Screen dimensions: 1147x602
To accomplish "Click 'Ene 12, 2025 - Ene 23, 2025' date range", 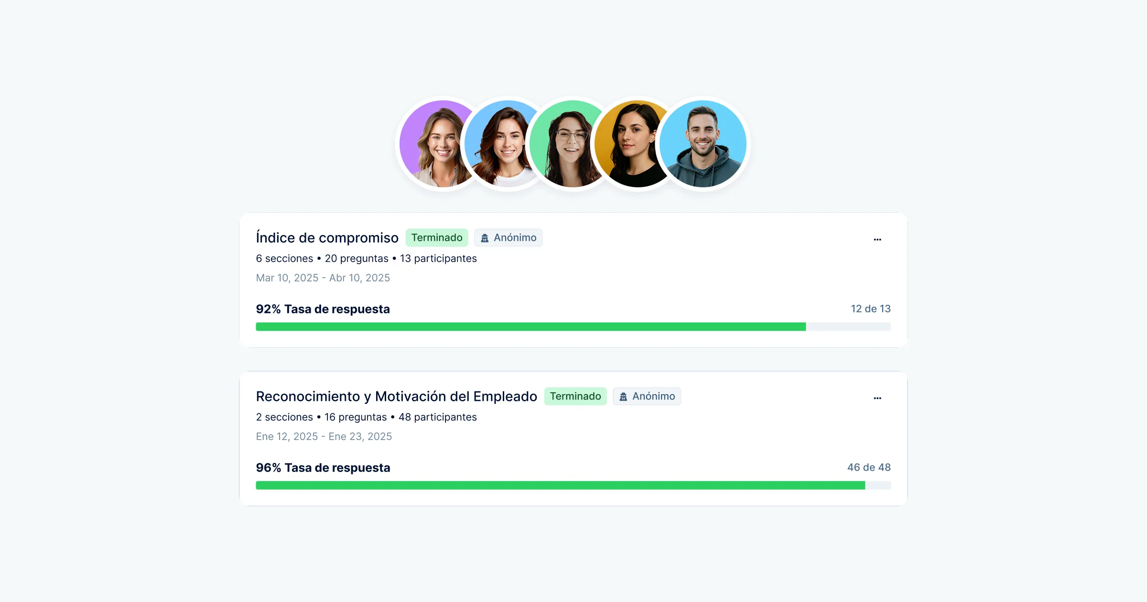I will click(x=324, y=436).
